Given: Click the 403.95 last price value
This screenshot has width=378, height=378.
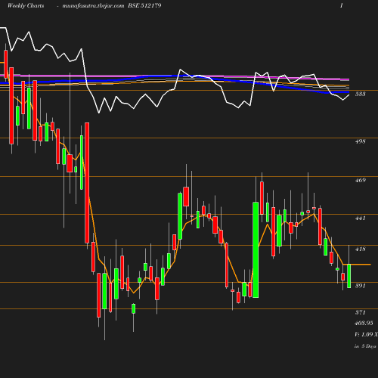Looking at the screenshot, I should coord(364,323).
